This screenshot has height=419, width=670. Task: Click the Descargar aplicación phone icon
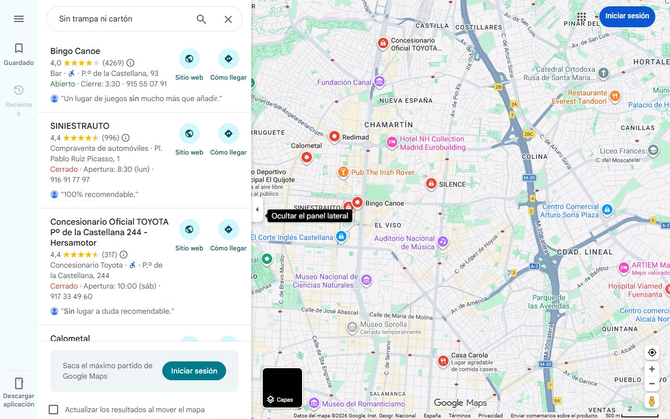[x=19, y=383]
